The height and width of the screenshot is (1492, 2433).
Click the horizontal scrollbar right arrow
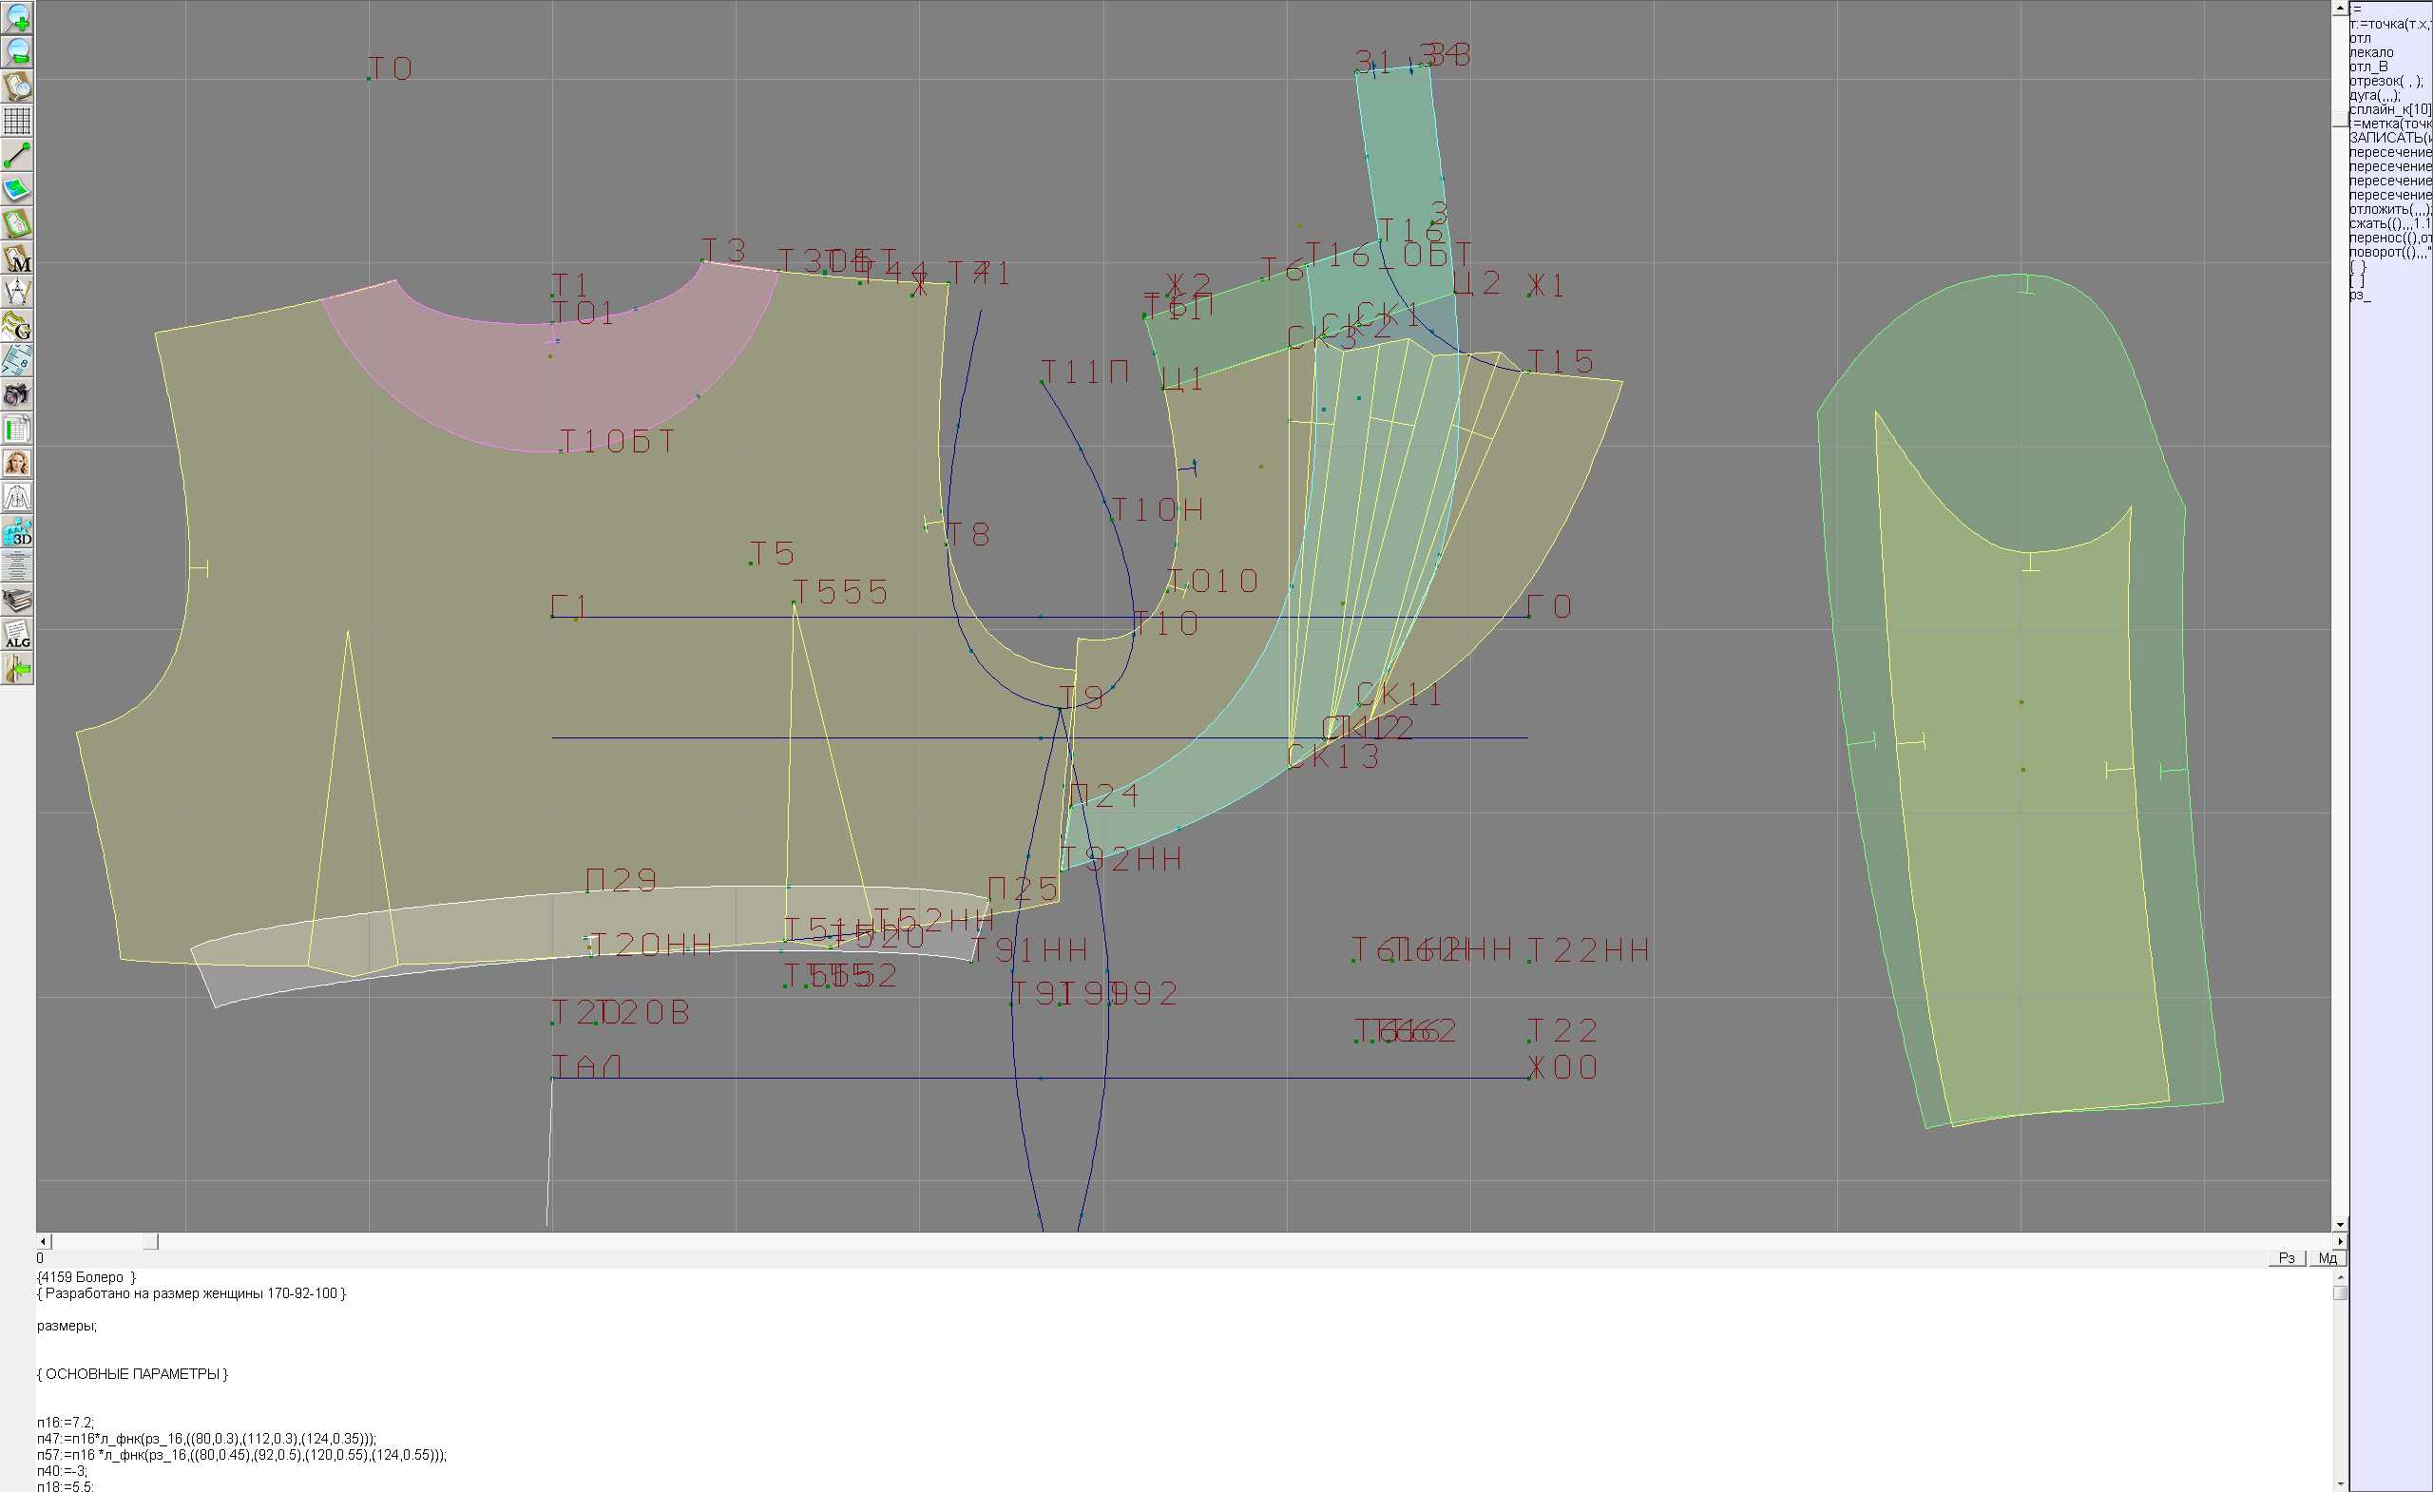click(2339, 1240)
